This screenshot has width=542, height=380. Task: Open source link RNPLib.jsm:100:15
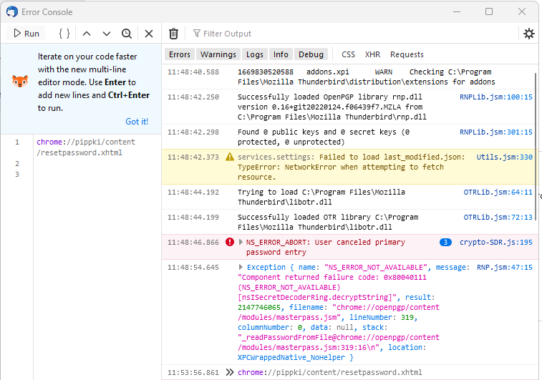coord(495,97)
